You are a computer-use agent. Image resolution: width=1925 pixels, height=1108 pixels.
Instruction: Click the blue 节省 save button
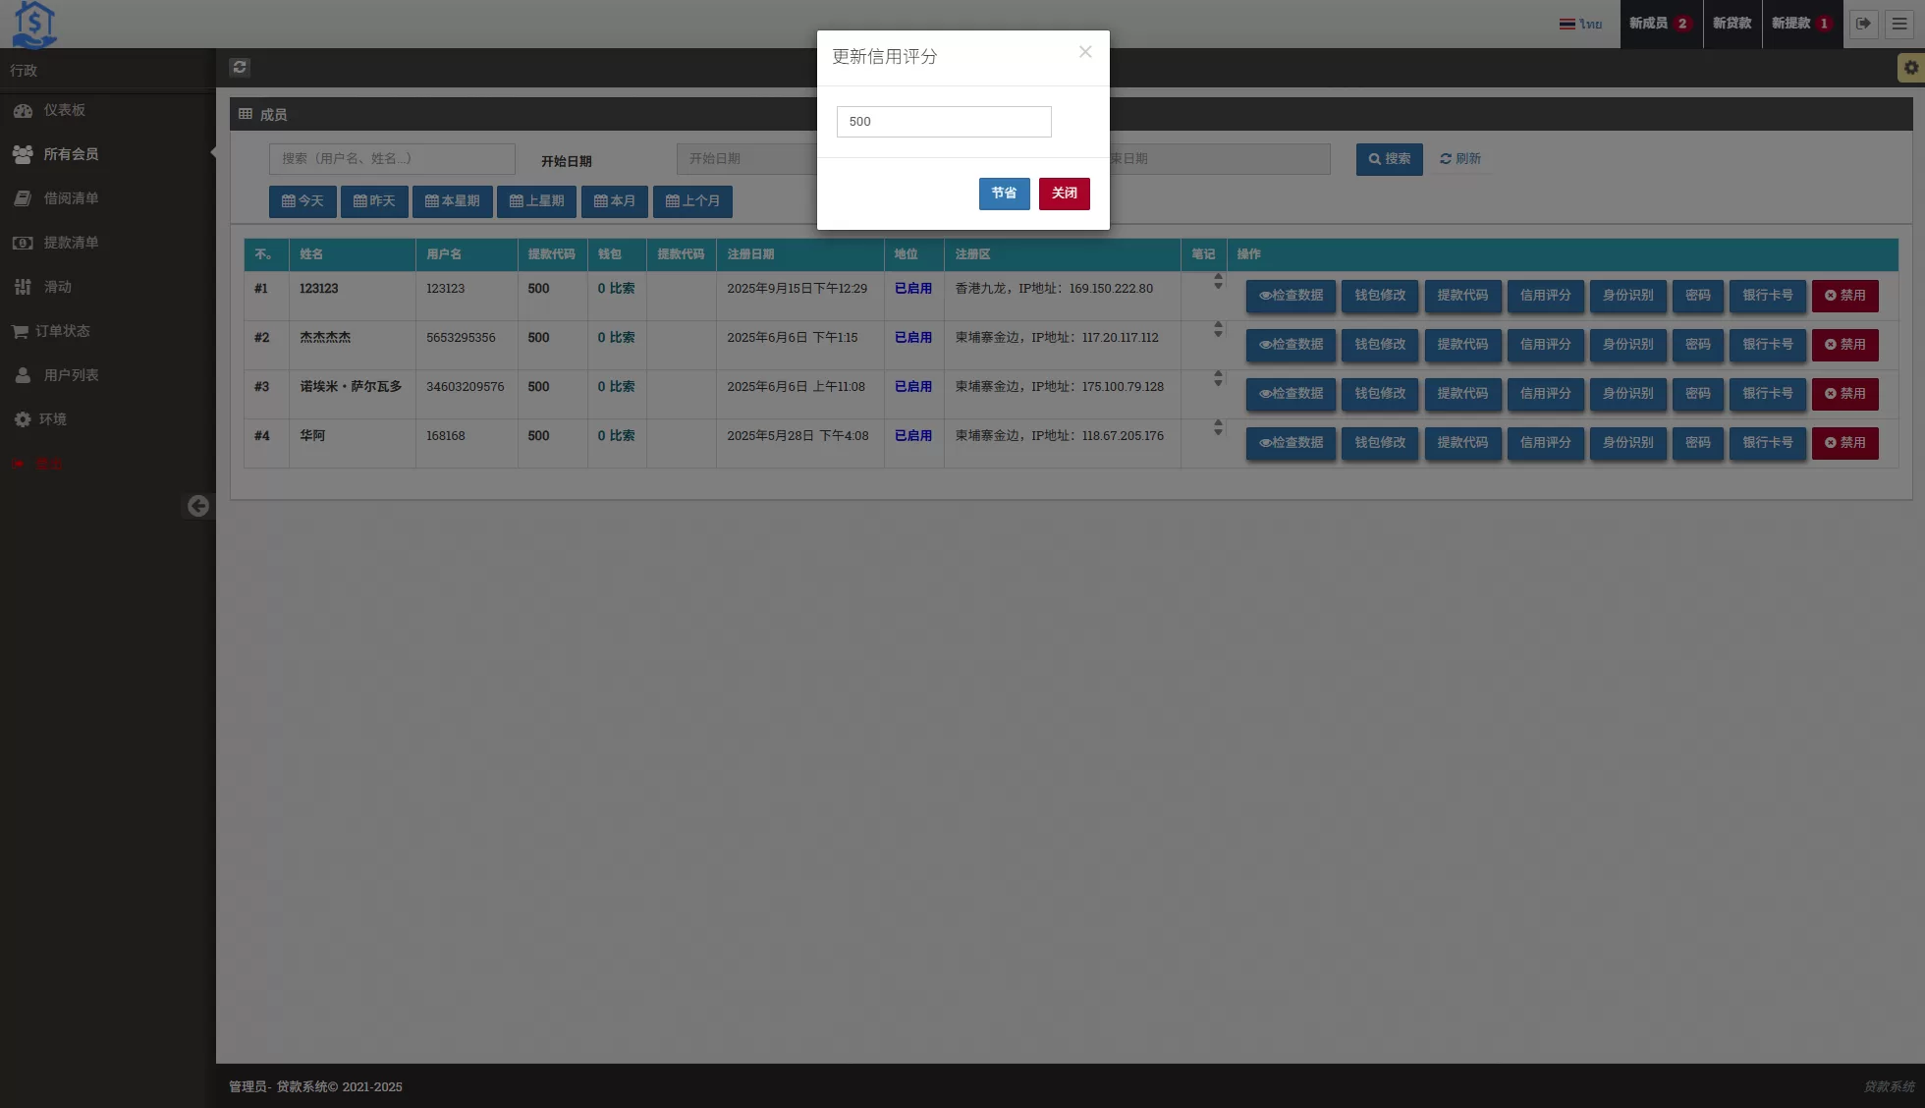click(x=1004, y=194)
